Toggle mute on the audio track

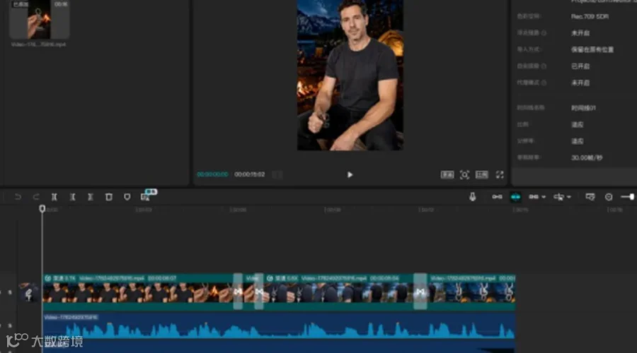[x=10, y=325]
